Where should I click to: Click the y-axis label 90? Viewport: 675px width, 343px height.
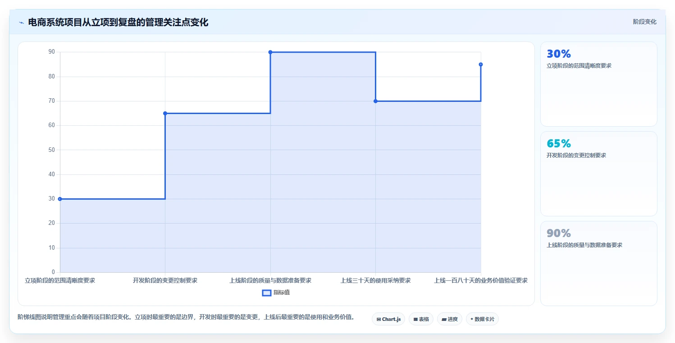[x=51, y=52]
